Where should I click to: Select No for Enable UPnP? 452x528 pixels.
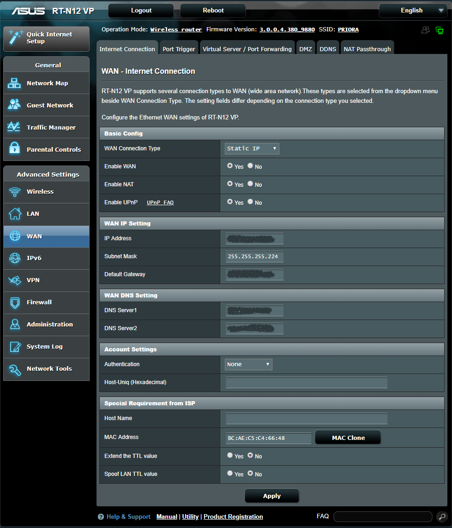(250, 202)
